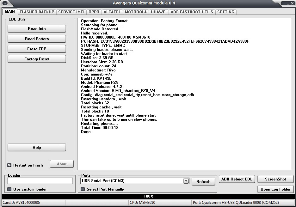Click the 'FlashMode Detected.' log line
Viewport: 296px width, 207px height.
pos(100,29)
